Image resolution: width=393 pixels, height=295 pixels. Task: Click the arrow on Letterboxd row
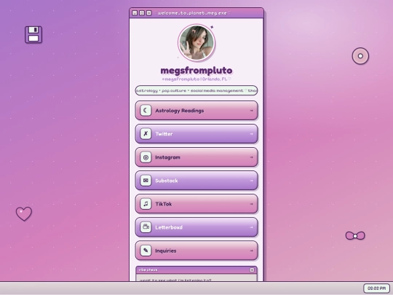(x=251, y=227)
